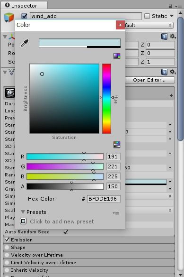Open Limit Velocity over Lifetime header

89,262
